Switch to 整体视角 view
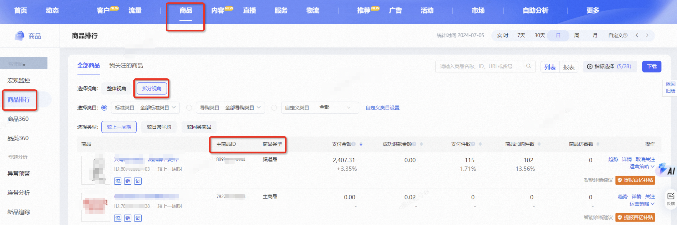Screen dimensions: 677x225 (x=116, y=89)
